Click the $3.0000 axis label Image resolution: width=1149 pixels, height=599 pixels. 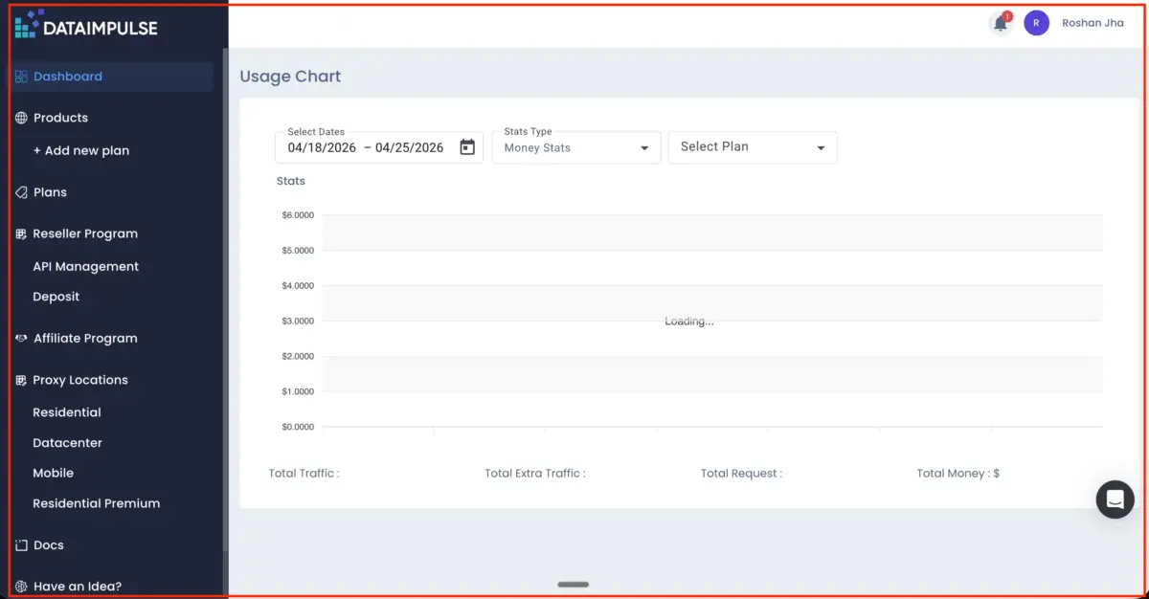tap(298, 322)
